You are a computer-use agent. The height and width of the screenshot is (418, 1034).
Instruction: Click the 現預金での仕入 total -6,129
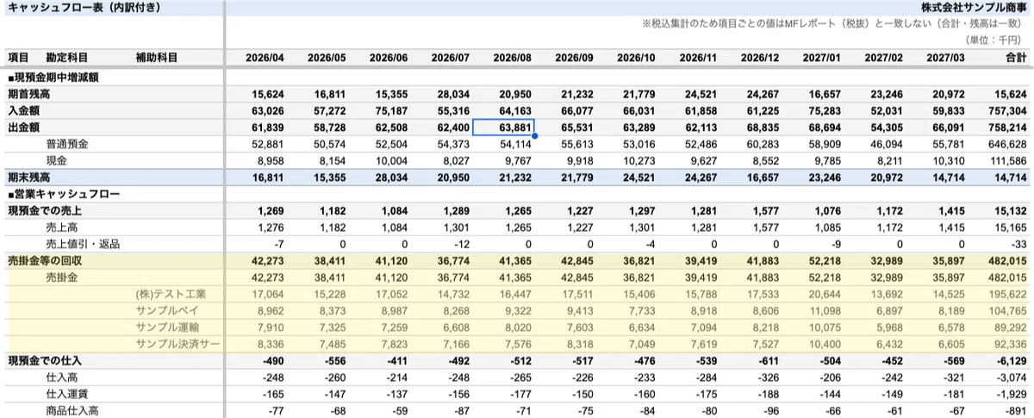tap(1012, 360)
